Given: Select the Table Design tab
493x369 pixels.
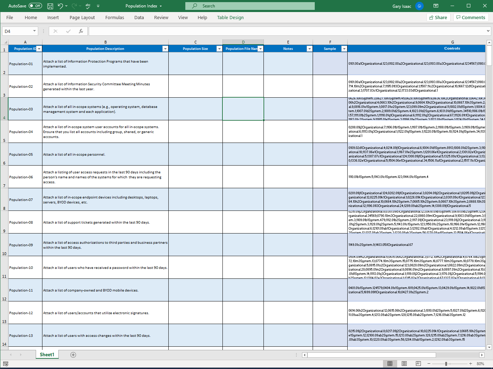Looking at the screenshot, I should (x=230, y=17).
